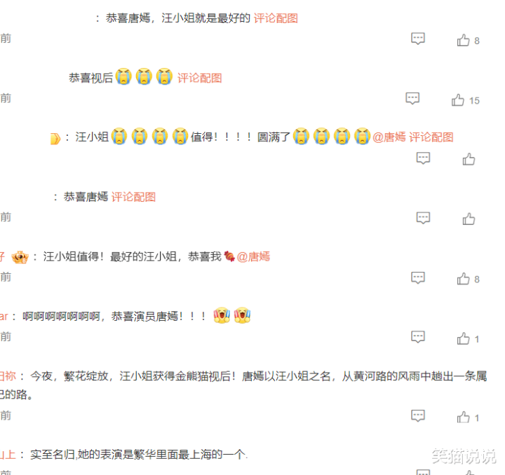Image resolution: width=505 pixels, height=475 pixels.
Task: Reply to the short 恭喜唐嫣 comment
Action: [423, 218]
